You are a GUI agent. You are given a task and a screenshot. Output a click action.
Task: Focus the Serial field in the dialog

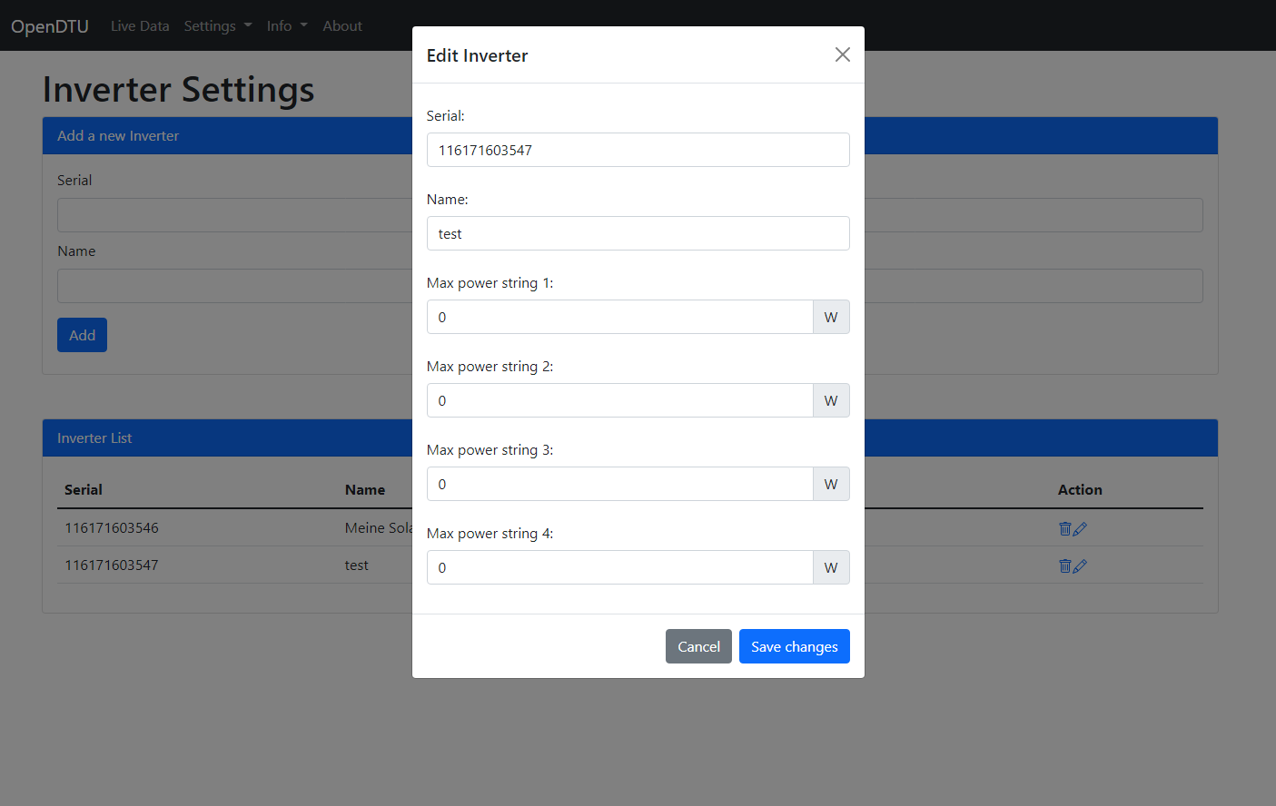click(638, 150)
